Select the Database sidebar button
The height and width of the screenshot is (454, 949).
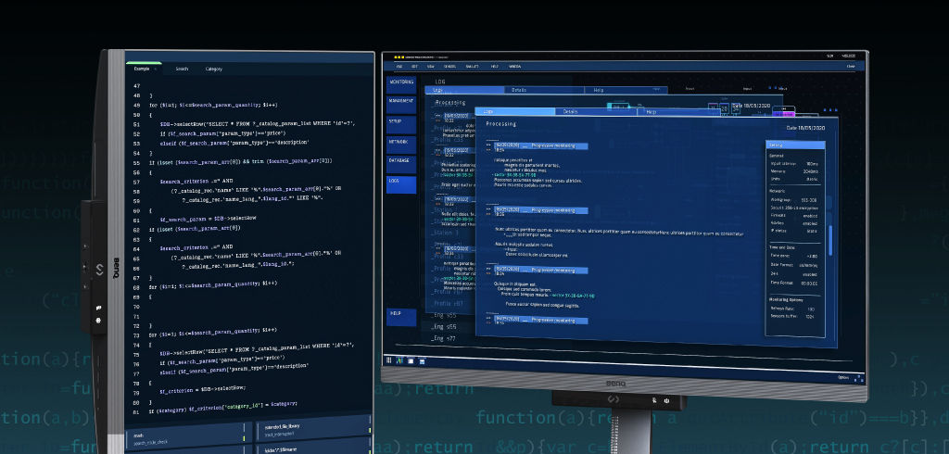tap(401, 161)
